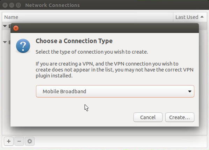The image size is (209, 150).
Task: Click Create... to make the connection
Action: [180, 117]
